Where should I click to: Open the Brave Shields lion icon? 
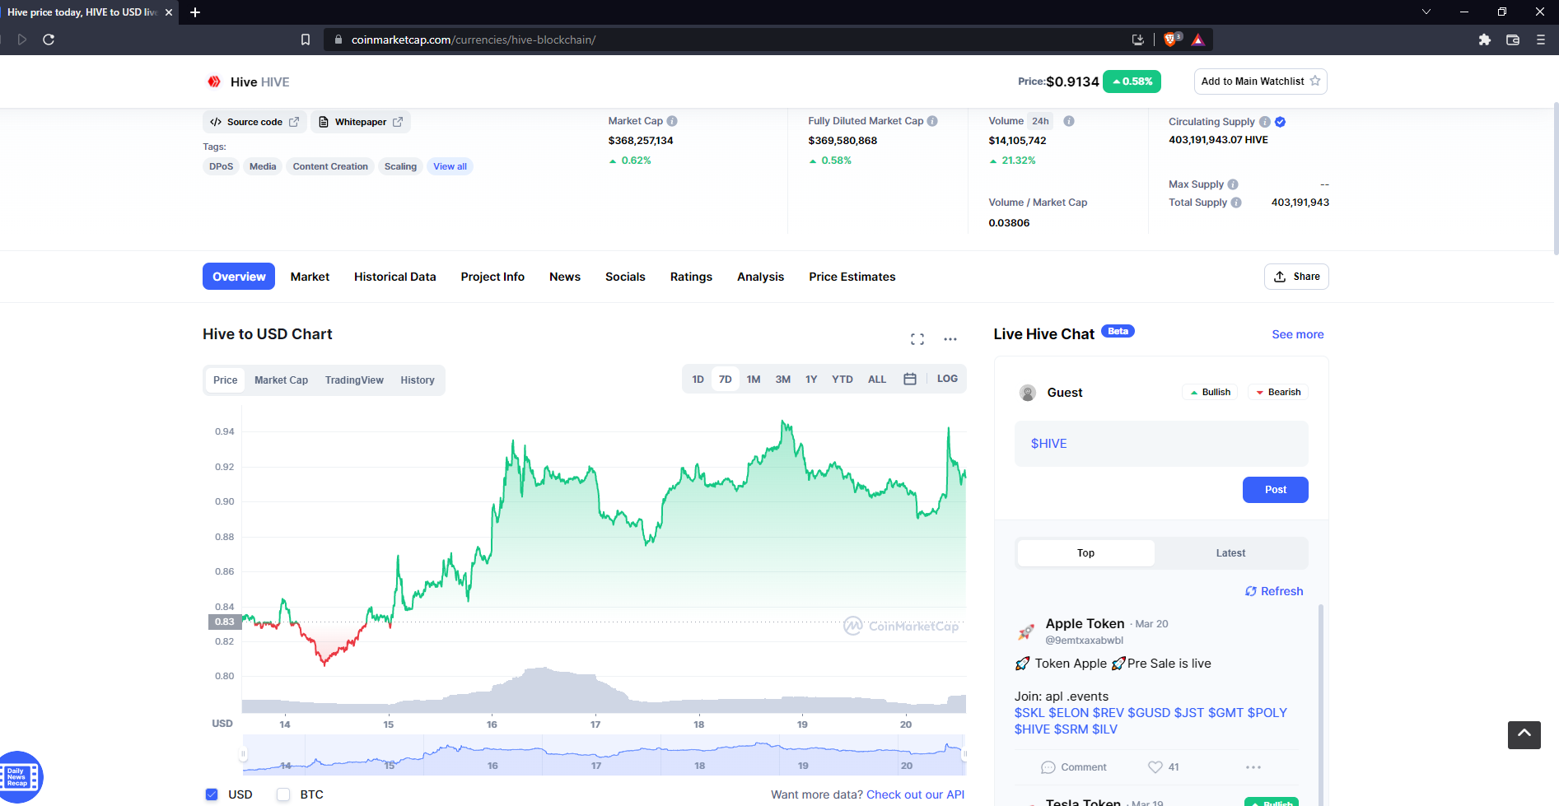tap(1171, 40)
